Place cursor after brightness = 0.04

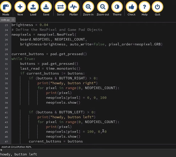point(48,25)
